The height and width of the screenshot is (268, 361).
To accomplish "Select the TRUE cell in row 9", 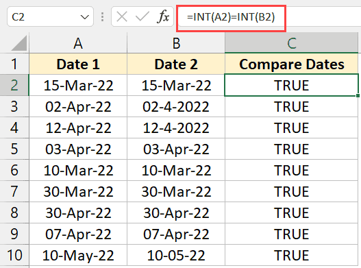I will click(x=291, y=234).
